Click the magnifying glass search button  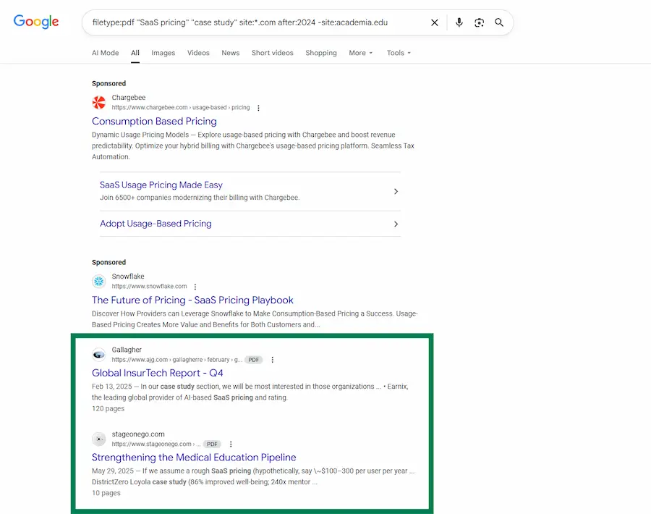[499, 22]
